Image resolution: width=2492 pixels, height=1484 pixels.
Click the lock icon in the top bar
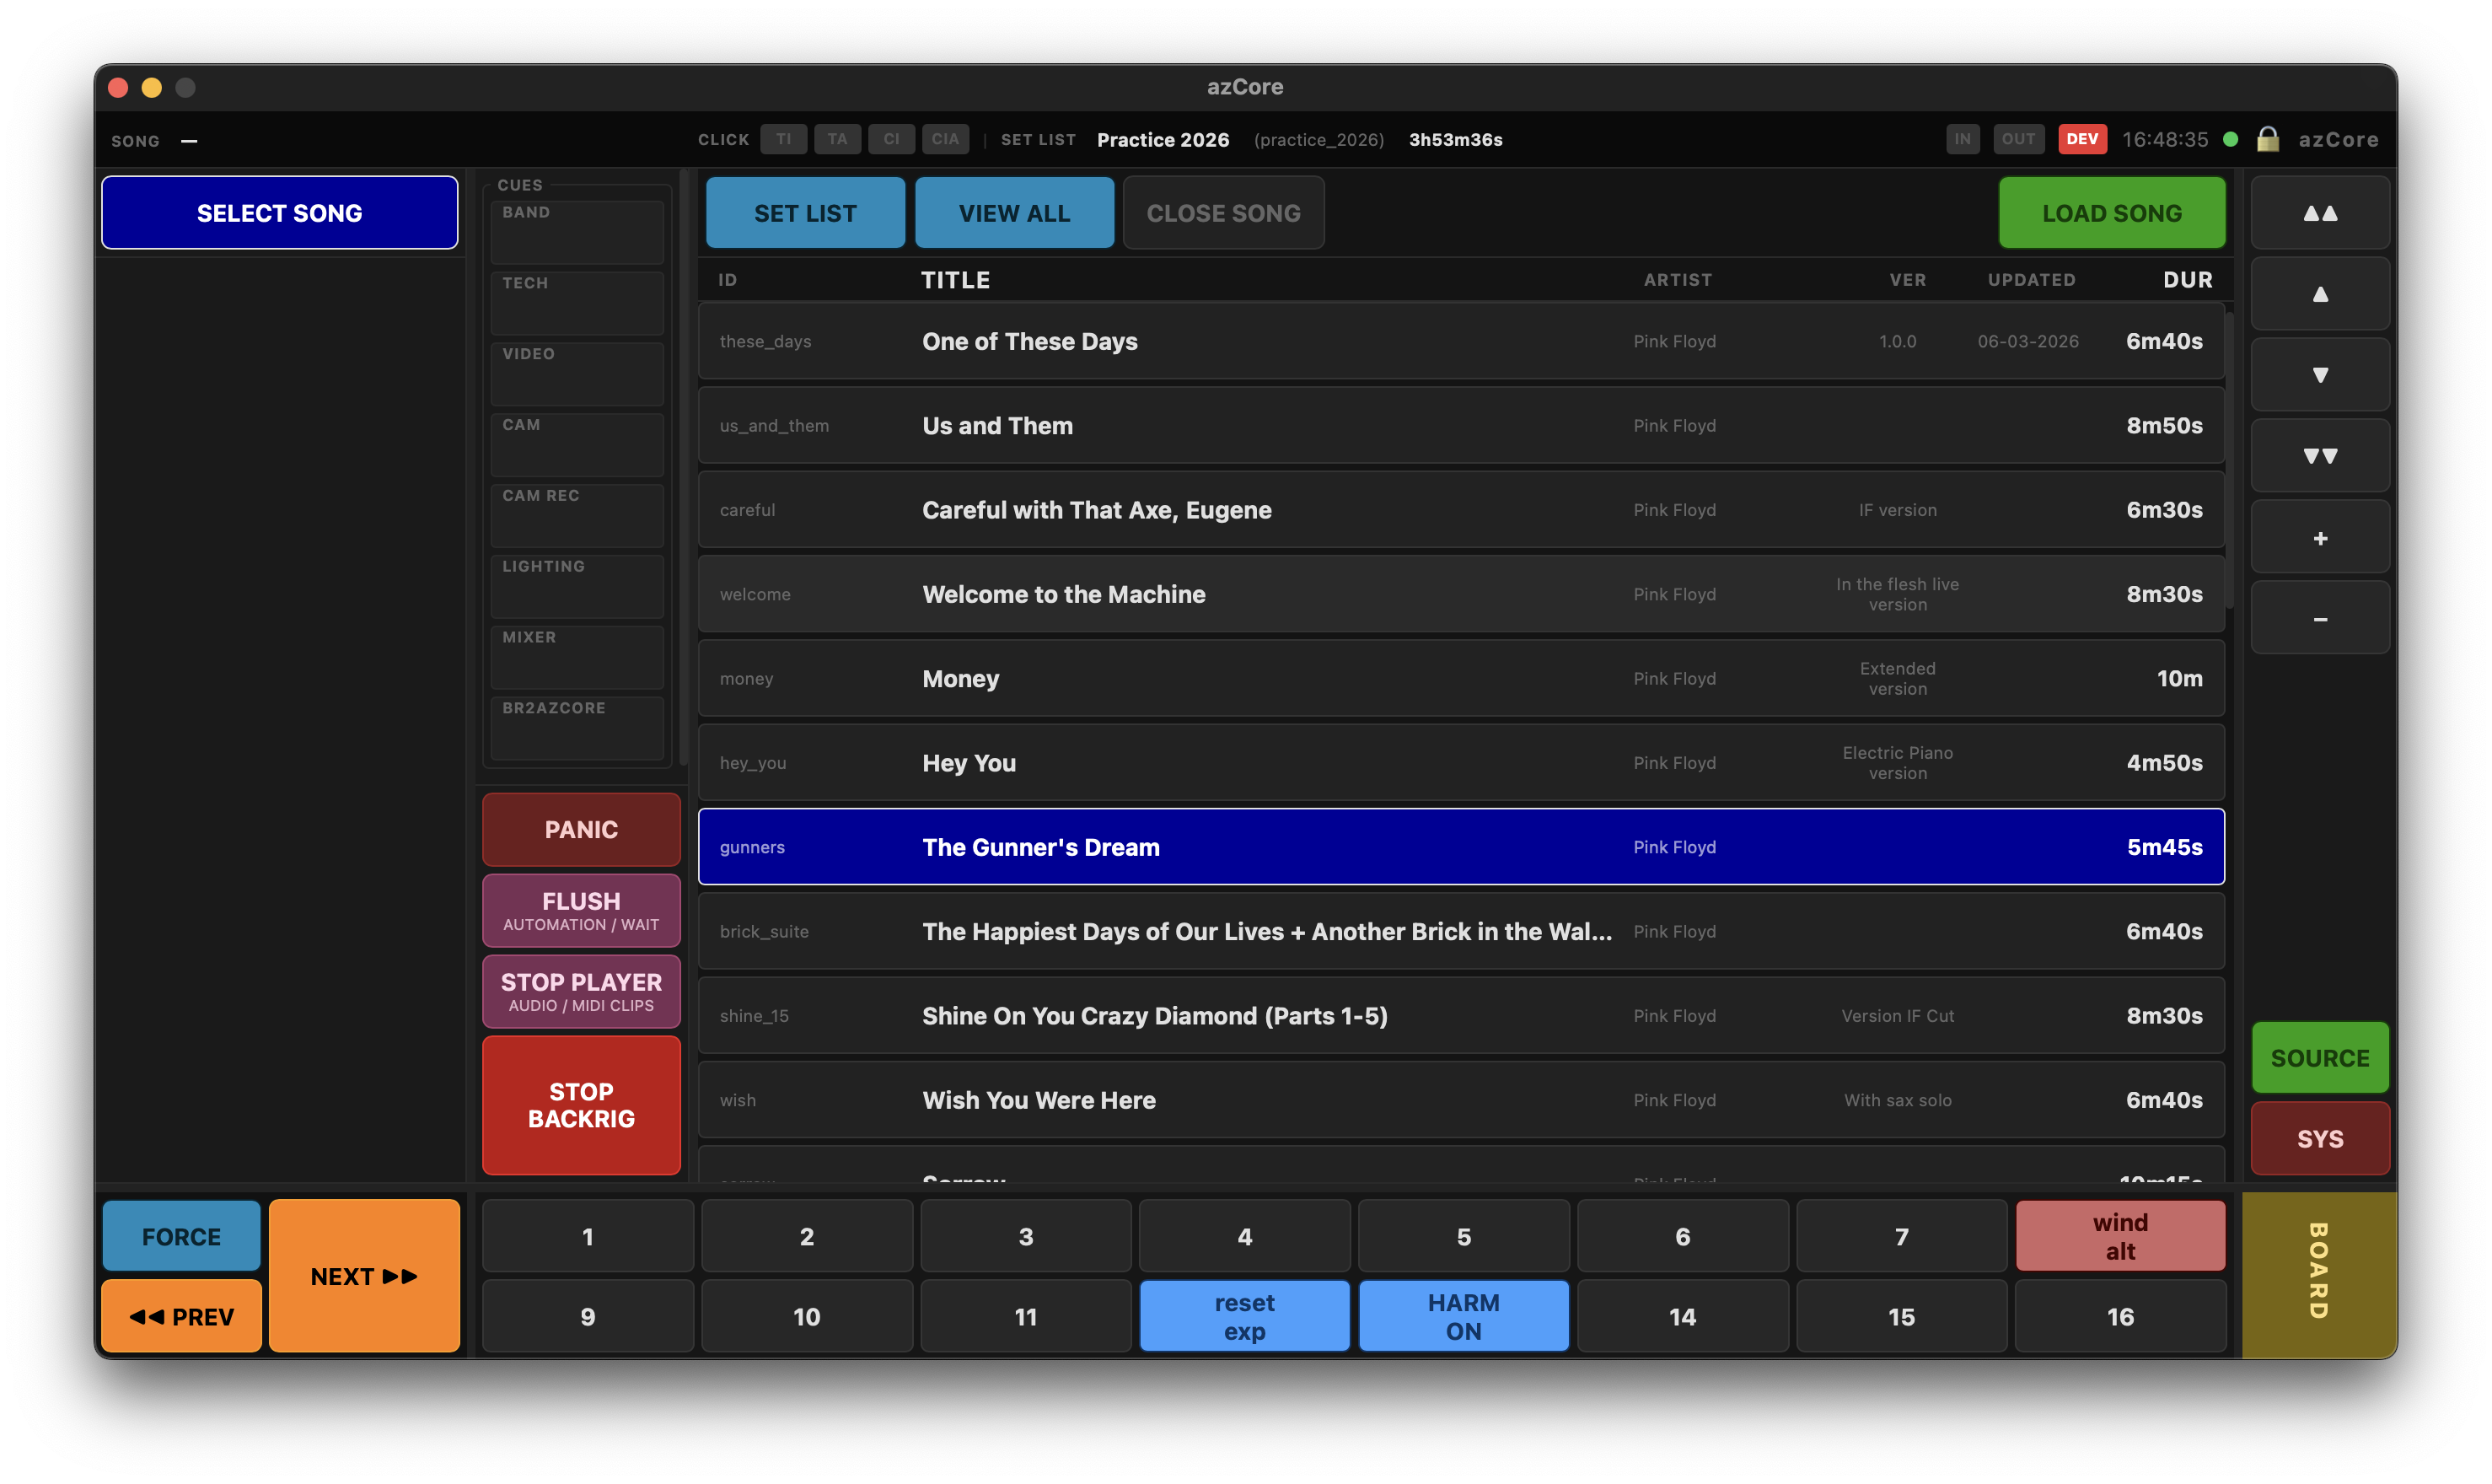pyautogui.click(x=2267, y=139)
